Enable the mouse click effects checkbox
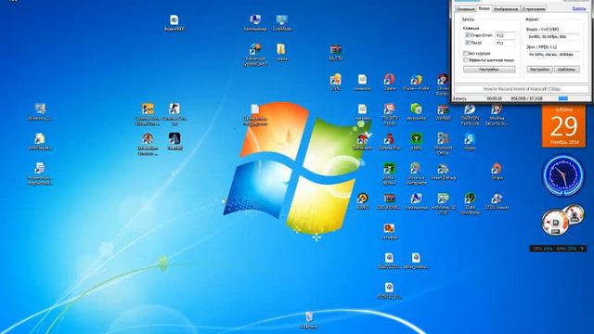Viewport: 594px width, 334px height. (x=466, y=59)
